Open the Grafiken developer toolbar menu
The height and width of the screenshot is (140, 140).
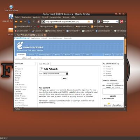88,31
